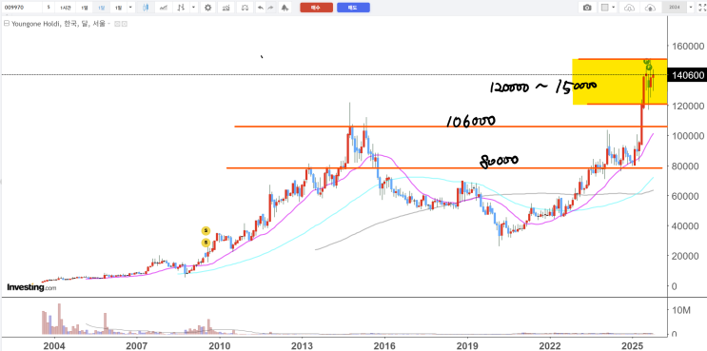Open the chart type dropdown arrow

193,8
